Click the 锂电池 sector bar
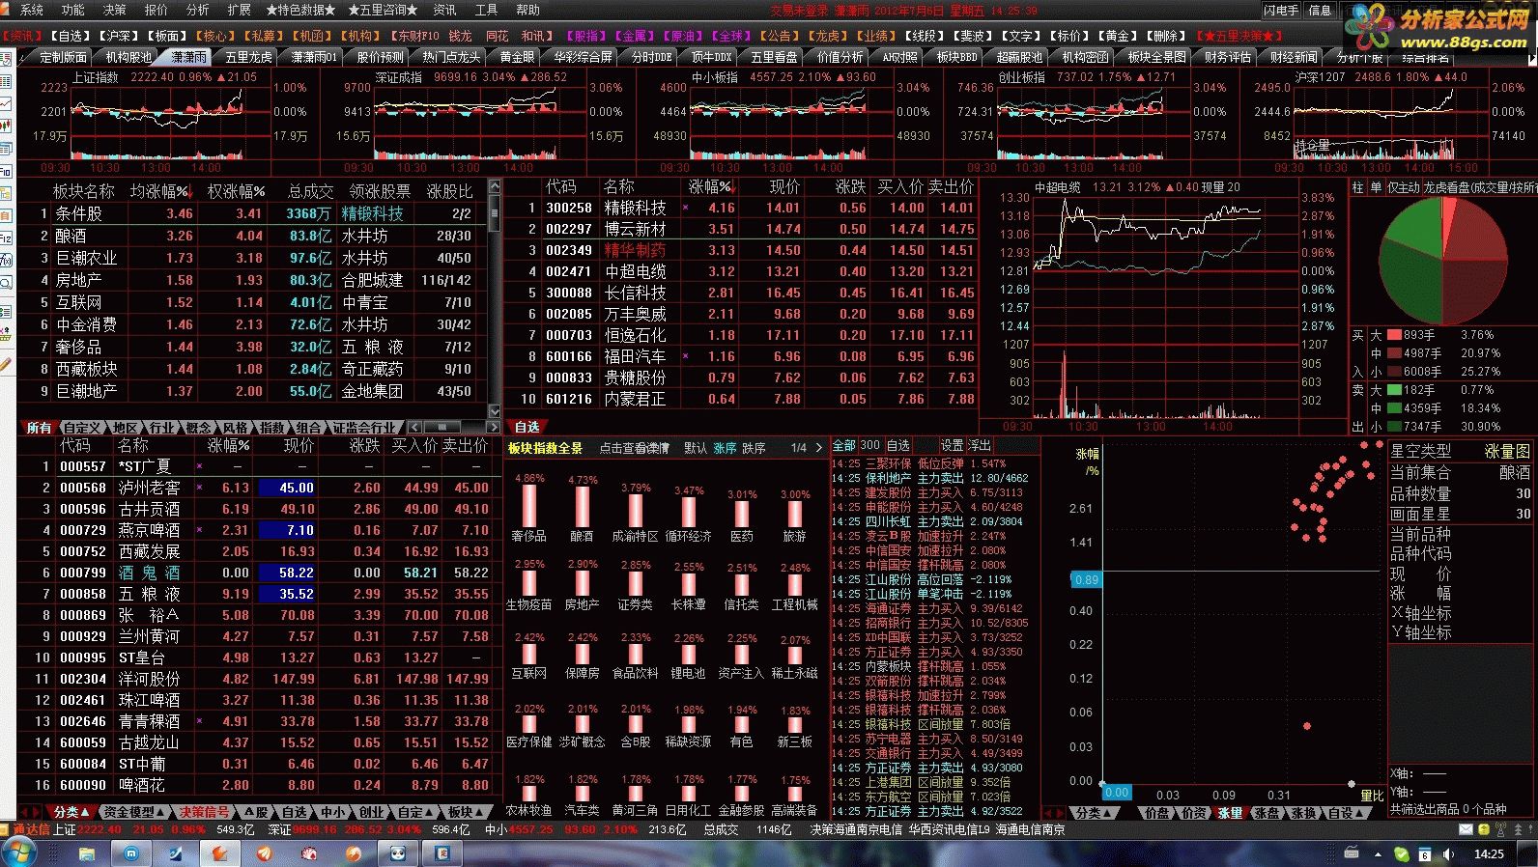Viewport: 1538px width, 867px height. pos(689,655)
